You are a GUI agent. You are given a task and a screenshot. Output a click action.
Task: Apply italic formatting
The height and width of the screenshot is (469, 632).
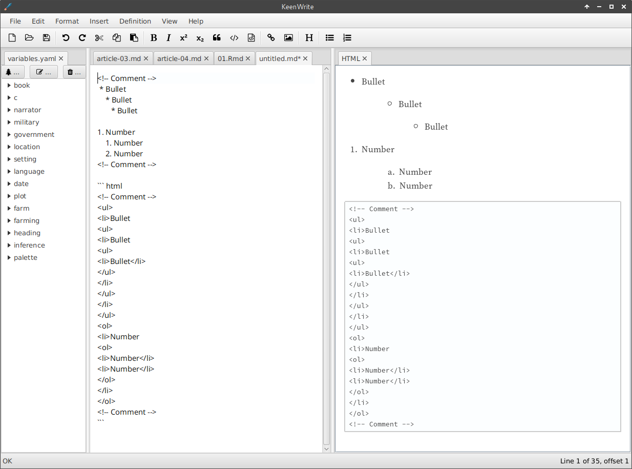point(168,37)
